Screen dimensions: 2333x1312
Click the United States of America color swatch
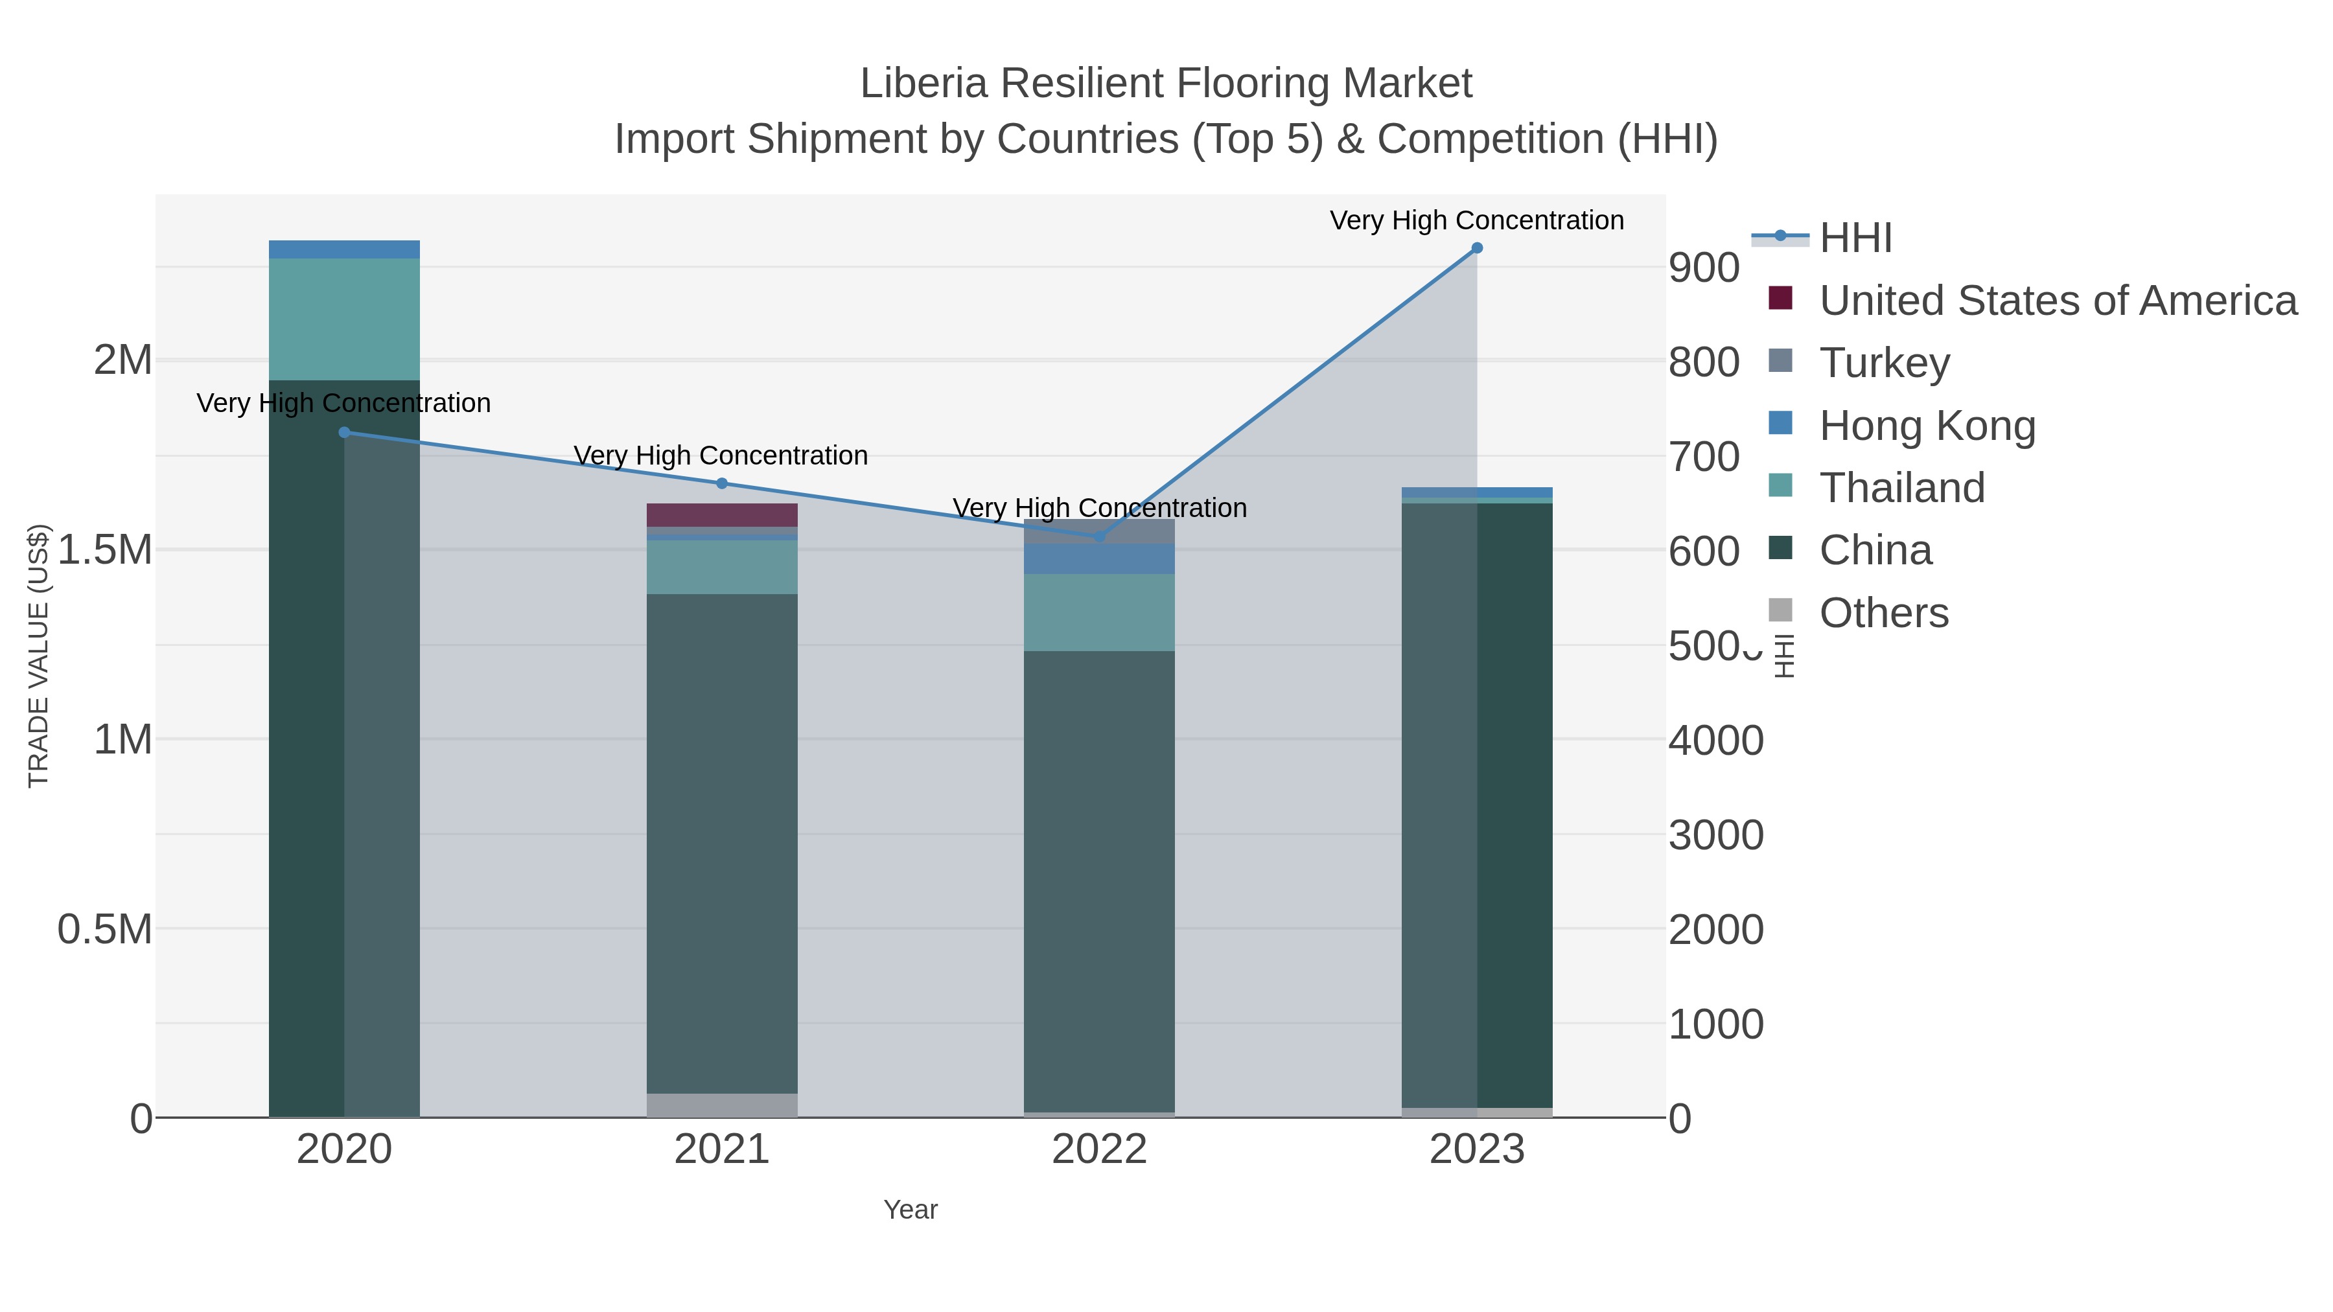1781,298
